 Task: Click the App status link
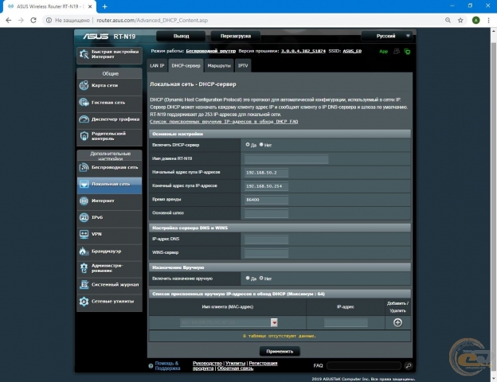pos(384,51)
